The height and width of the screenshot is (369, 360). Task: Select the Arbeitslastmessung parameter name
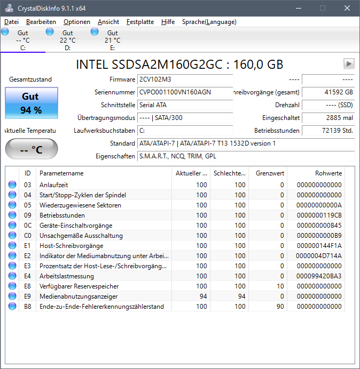click(x=66, y=276)
